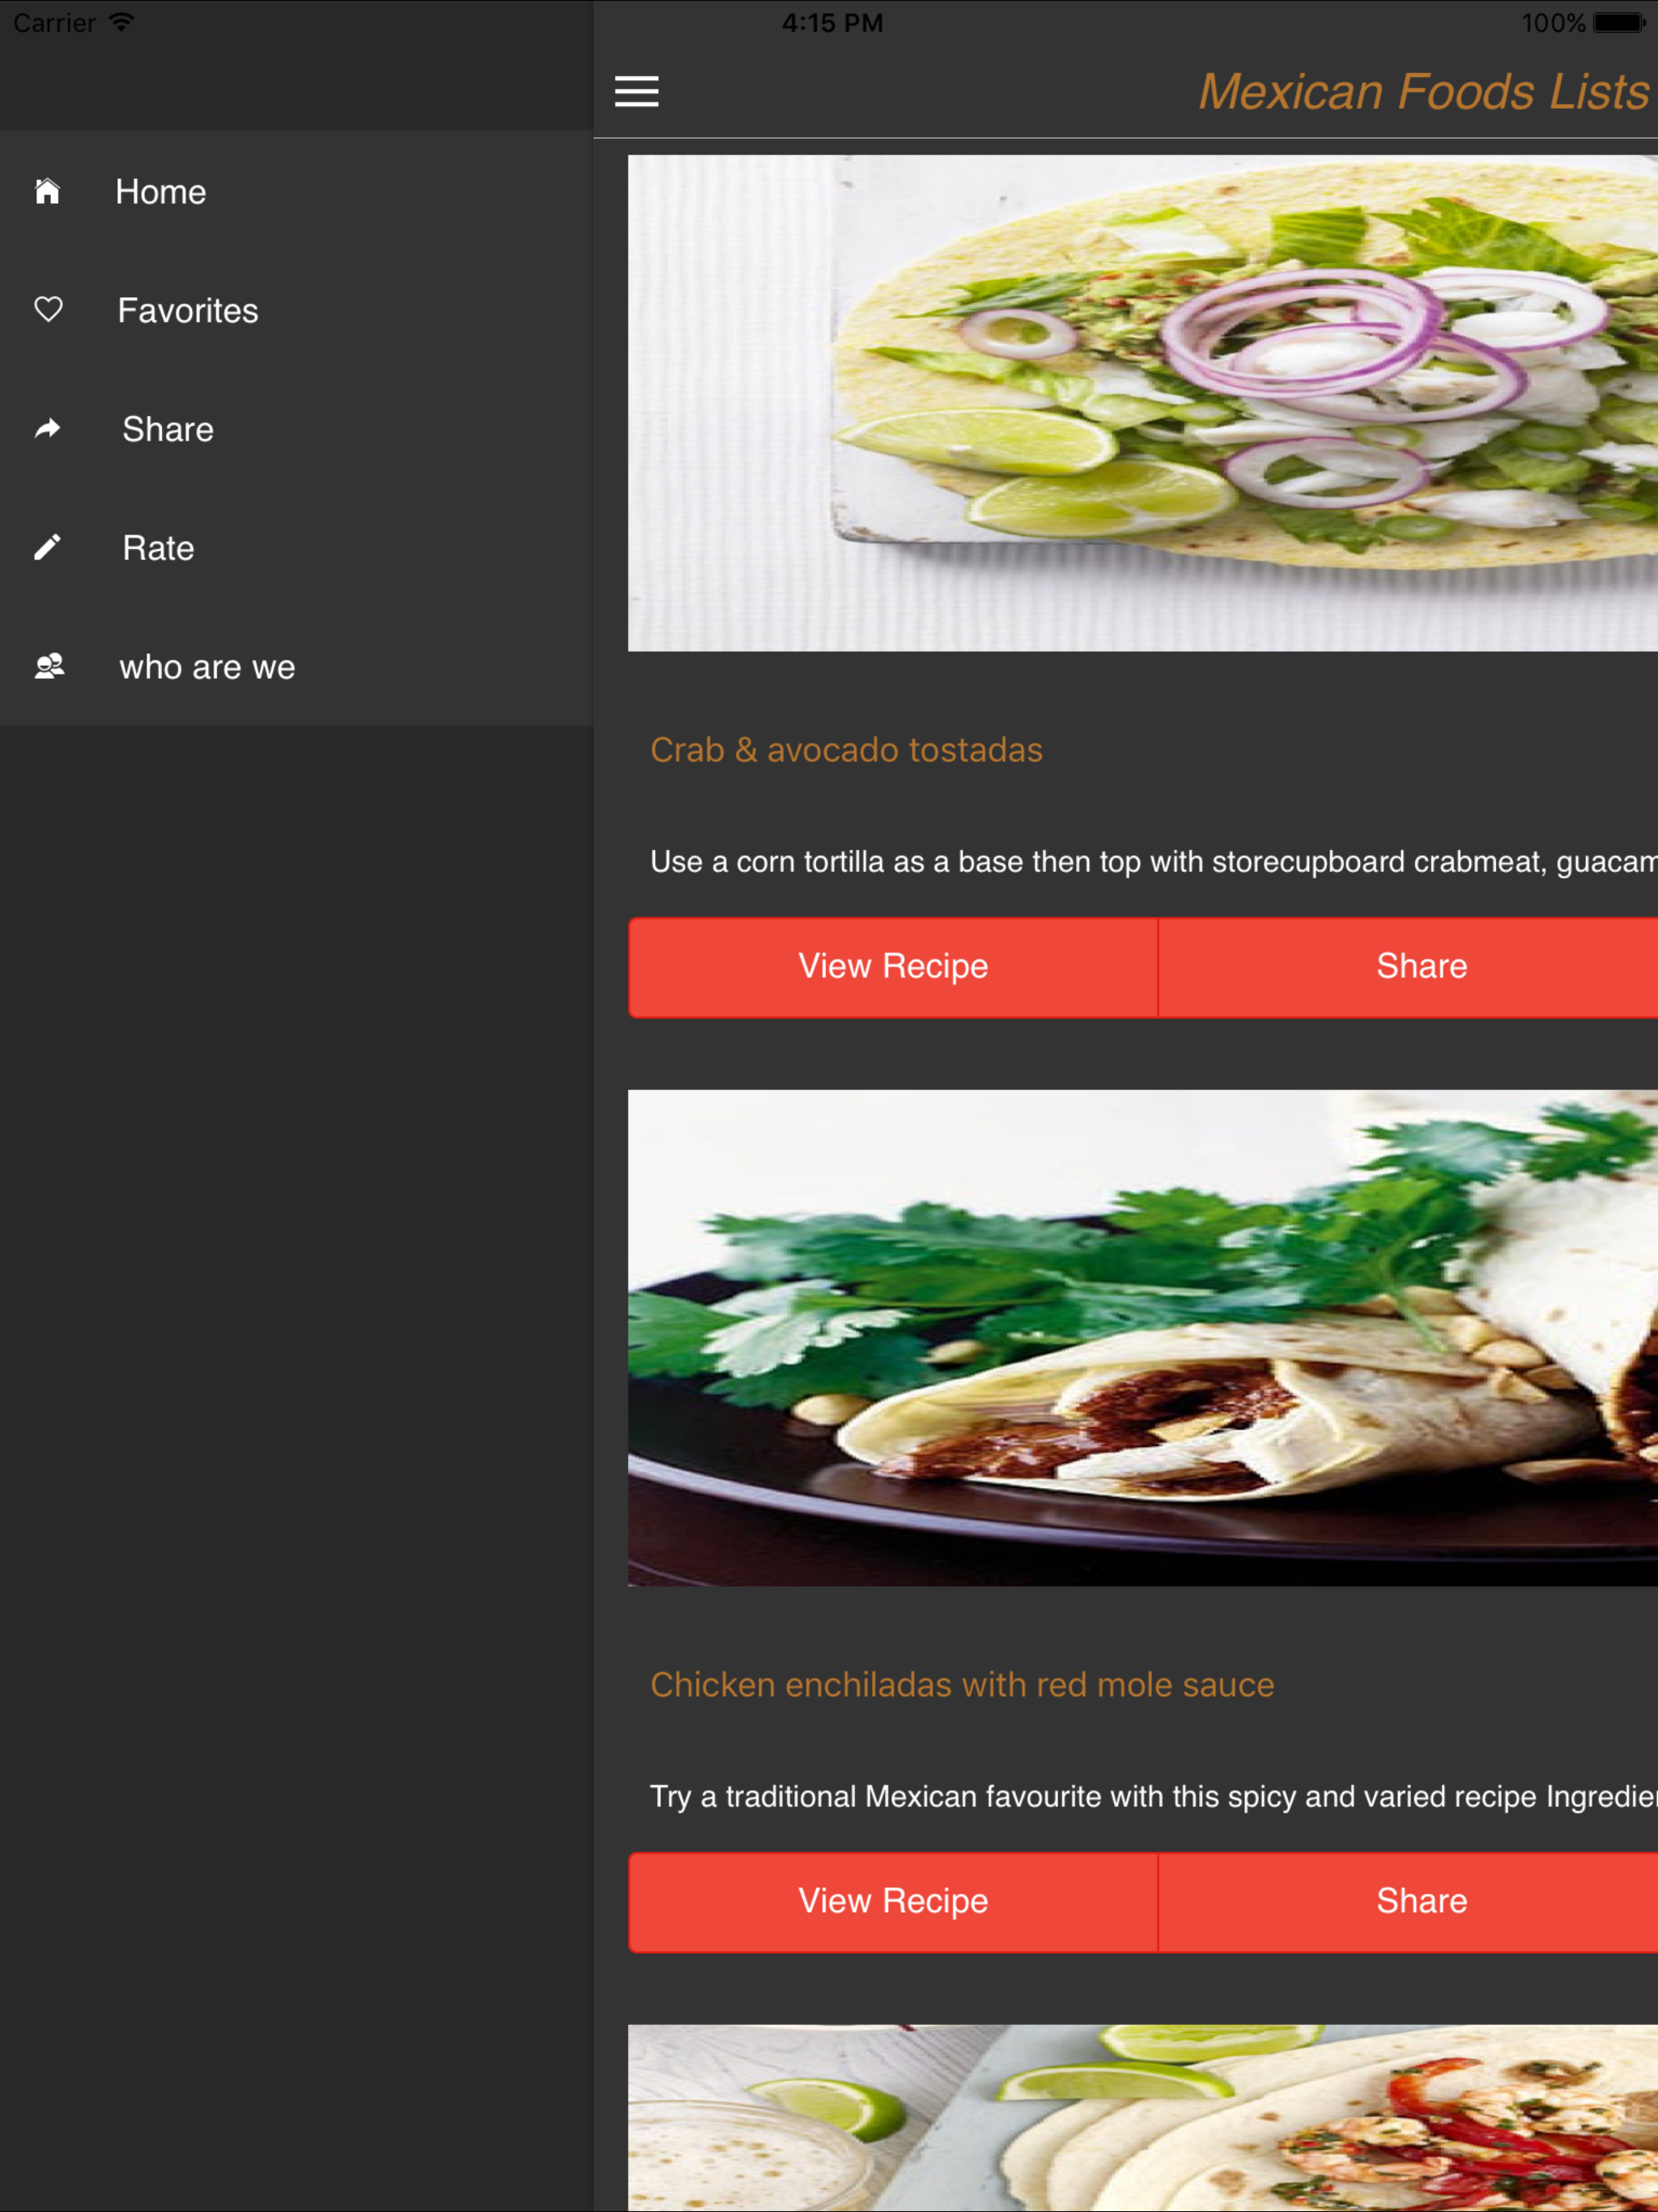Click the Share arrow icon in sidebar
Image resolution: width=1658 pixels, height=2212 pixels.
click(x=47, y=429)
